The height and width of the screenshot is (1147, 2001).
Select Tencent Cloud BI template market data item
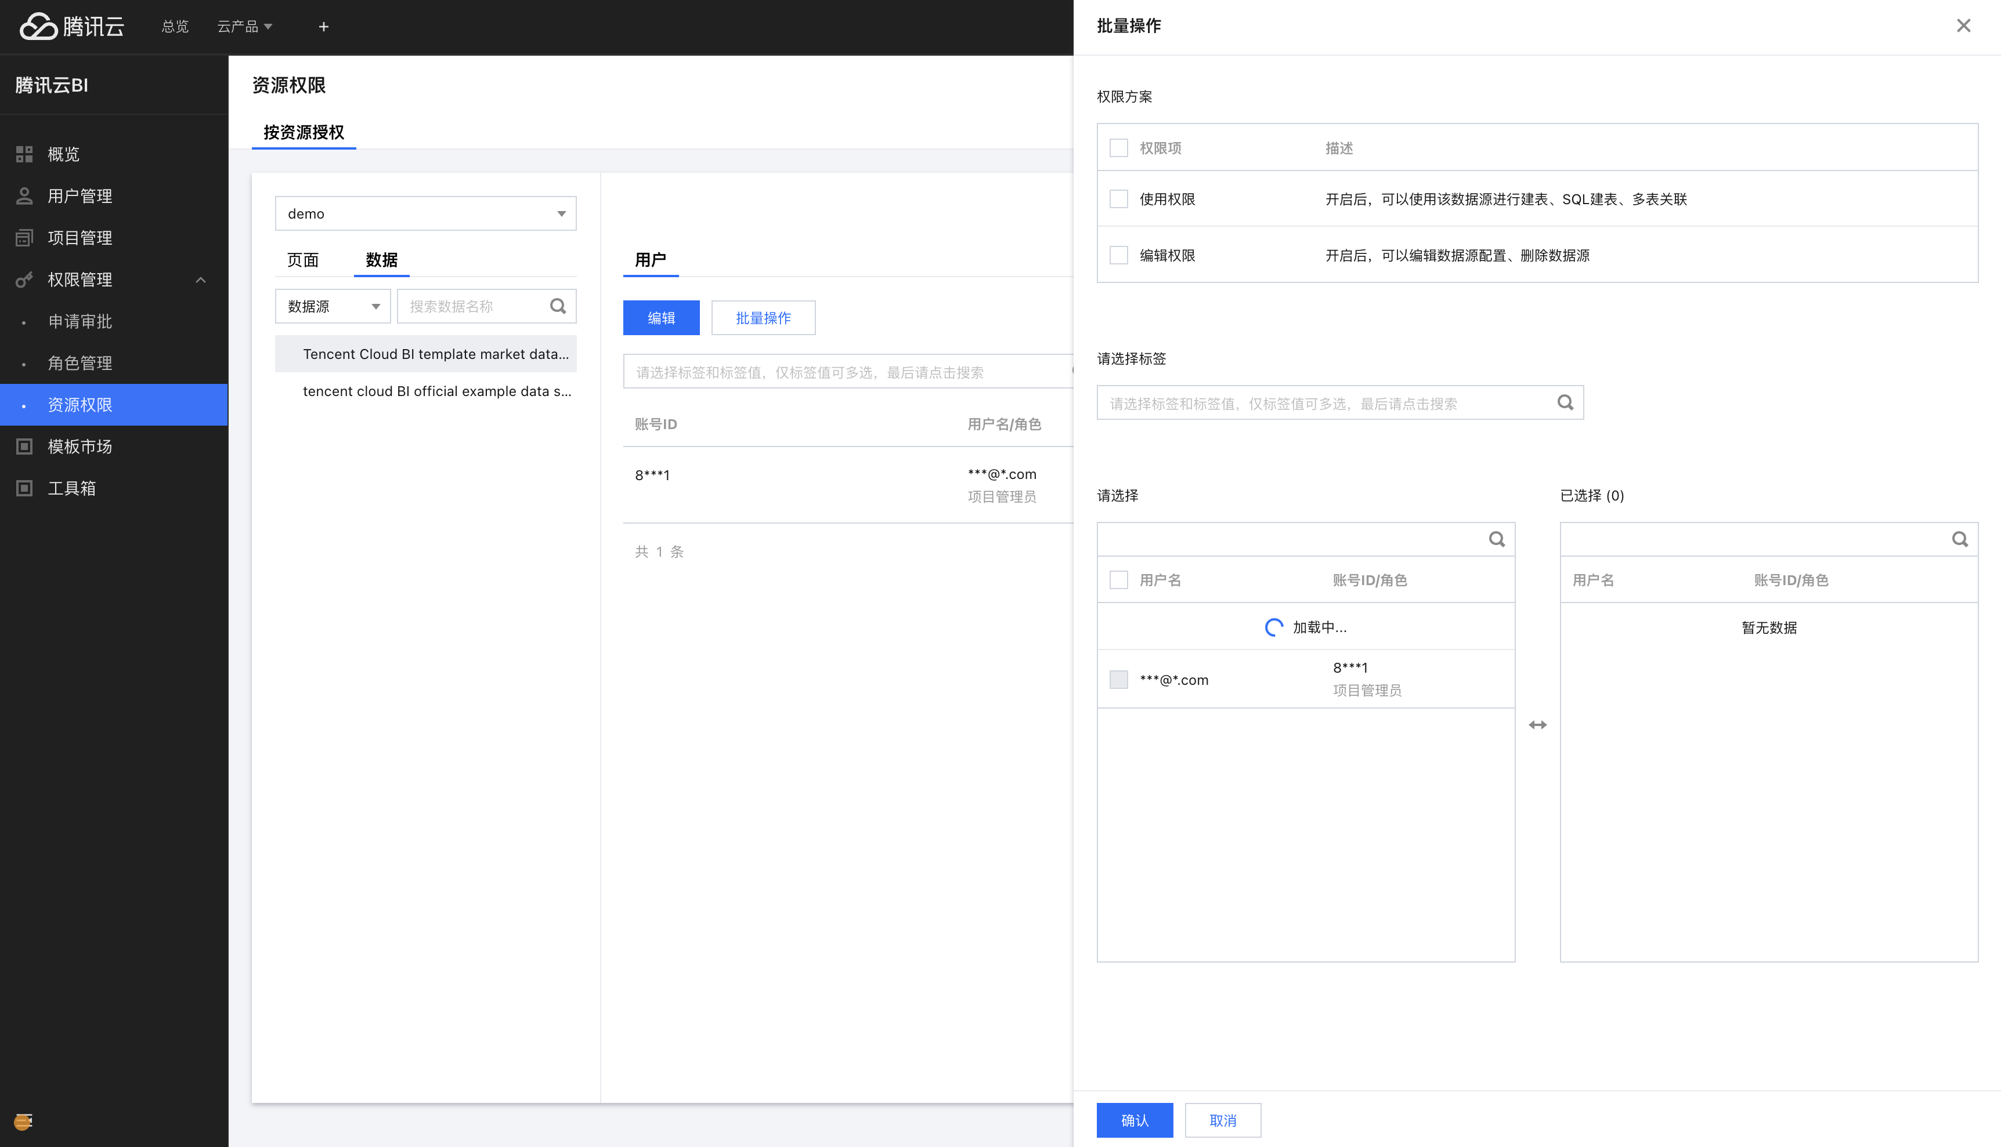pyautogui.click(x=435, y=354)
